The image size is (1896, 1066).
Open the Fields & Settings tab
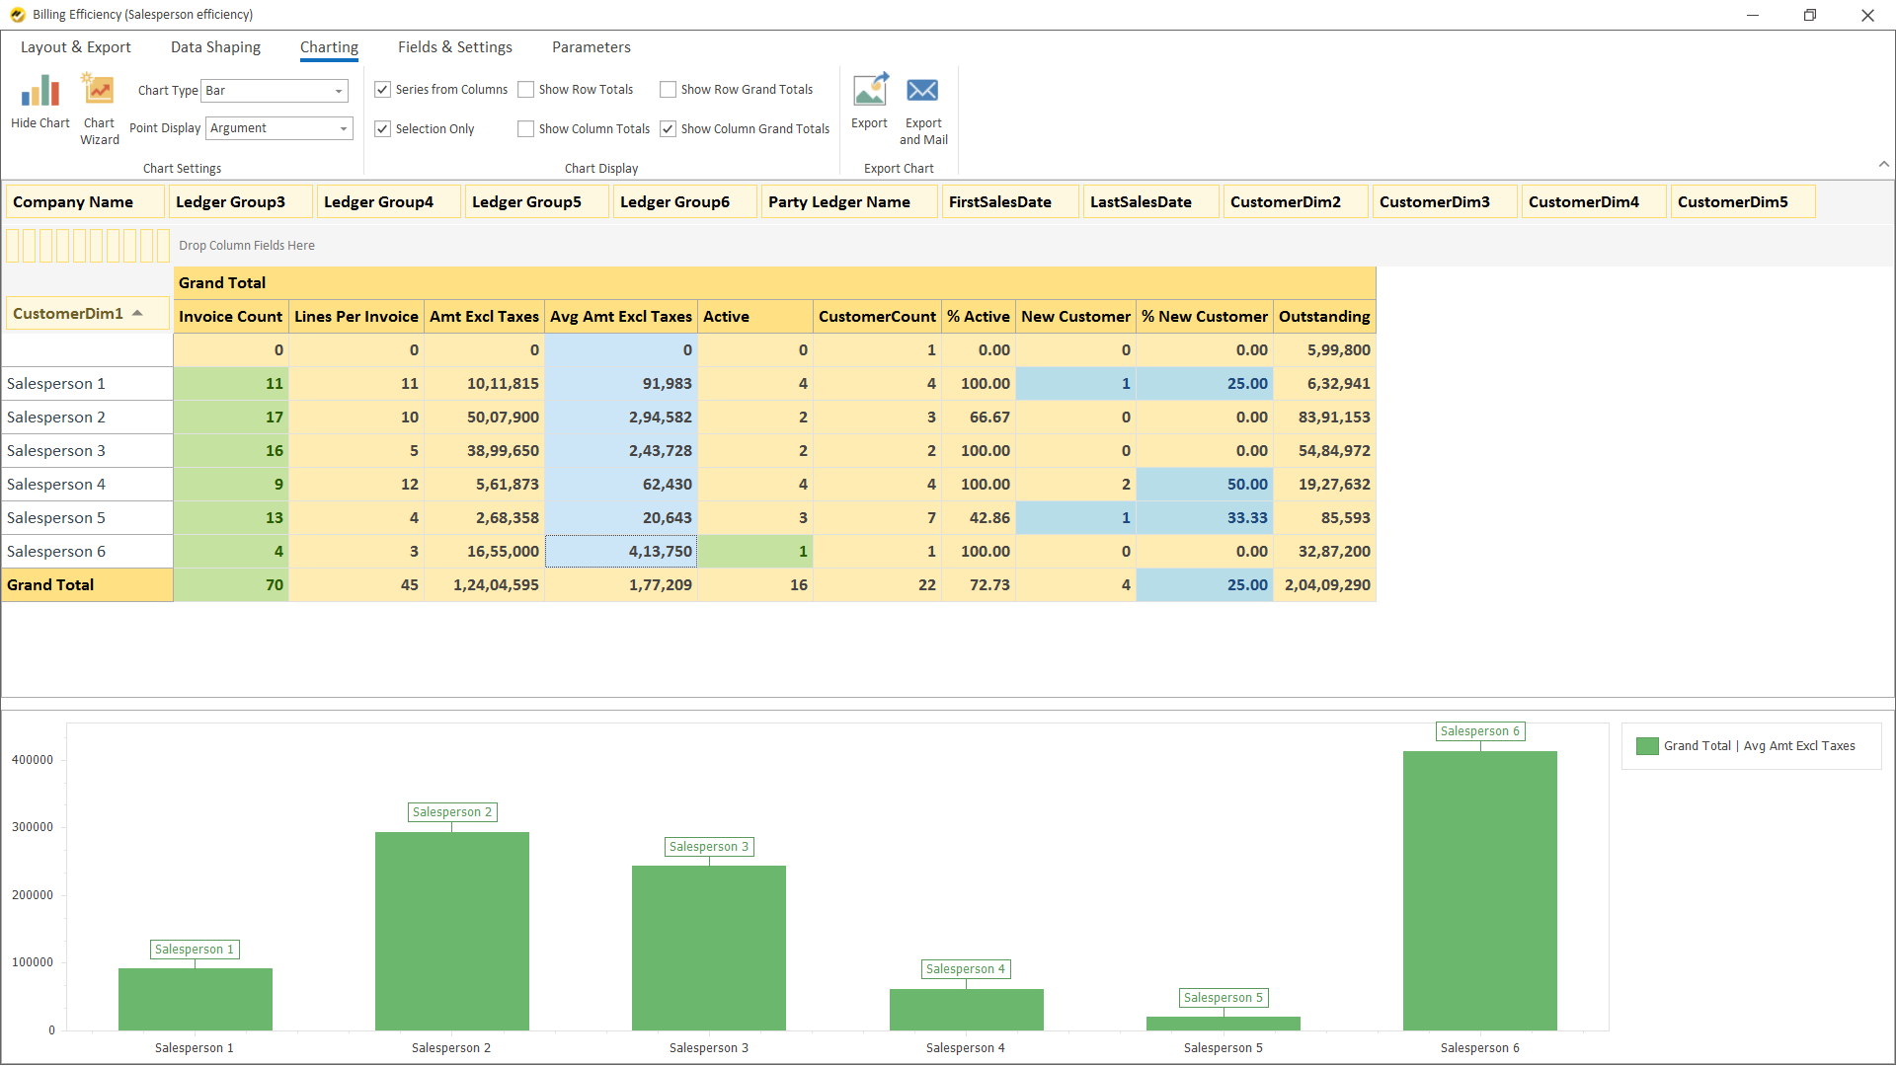[x=454, y=46]
